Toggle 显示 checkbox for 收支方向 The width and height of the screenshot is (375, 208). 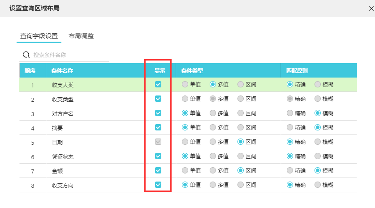click(x=158, y=185)
